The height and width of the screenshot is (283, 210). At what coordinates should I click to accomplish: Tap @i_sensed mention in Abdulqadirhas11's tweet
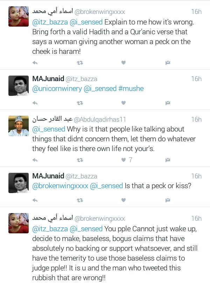pyautogui.click(x=48, y=129)
